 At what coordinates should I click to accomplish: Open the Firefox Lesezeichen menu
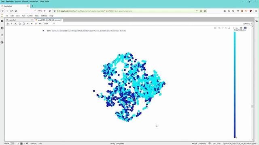(34, 1)
